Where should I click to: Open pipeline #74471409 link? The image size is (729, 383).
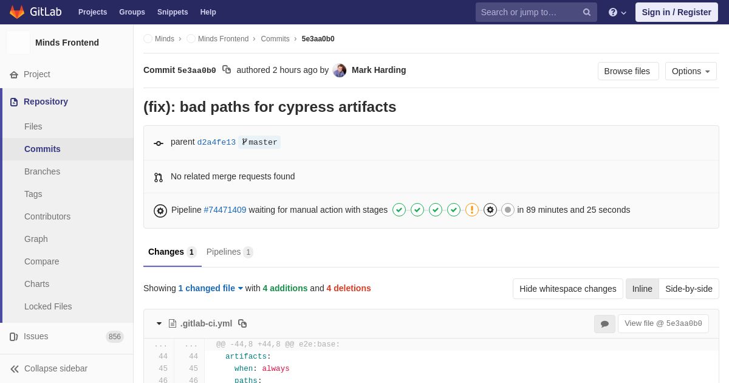coord(225,210)
